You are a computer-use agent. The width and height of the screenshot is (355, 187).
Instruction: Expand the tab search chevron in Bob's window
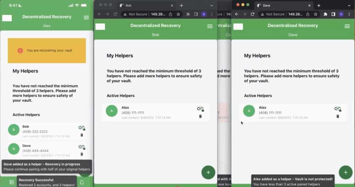(212, 6)
